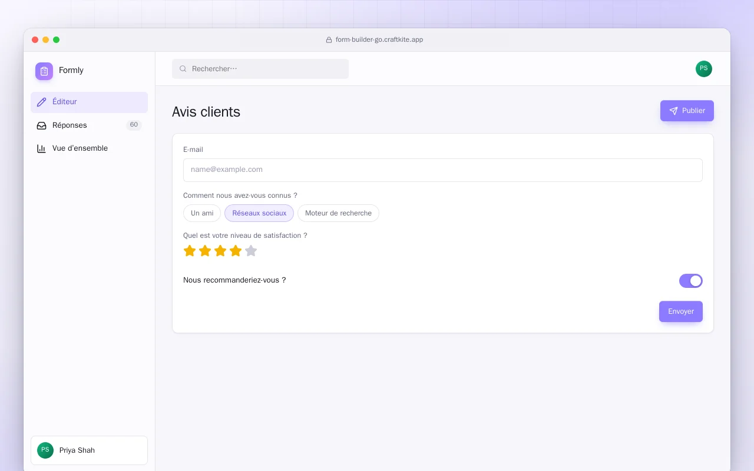Viewport: 754px width, 471px height.
Task: Click the Comment nous avez-vous connus question label
Action: (x=240, y=195)
